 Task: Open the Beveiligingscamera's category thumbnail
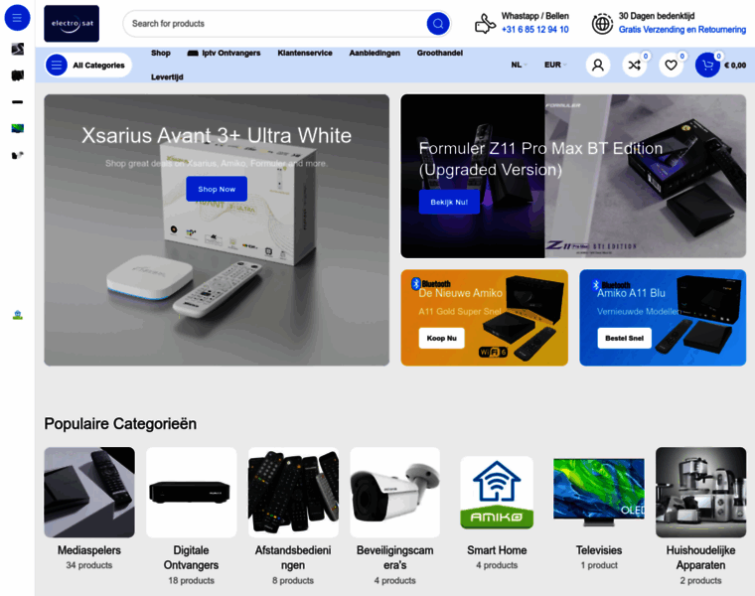[x=394, y=493]
